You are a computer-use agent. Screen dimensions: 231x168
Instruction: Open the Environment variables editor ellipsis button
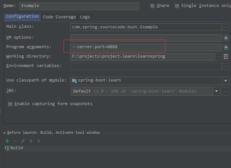226,66
